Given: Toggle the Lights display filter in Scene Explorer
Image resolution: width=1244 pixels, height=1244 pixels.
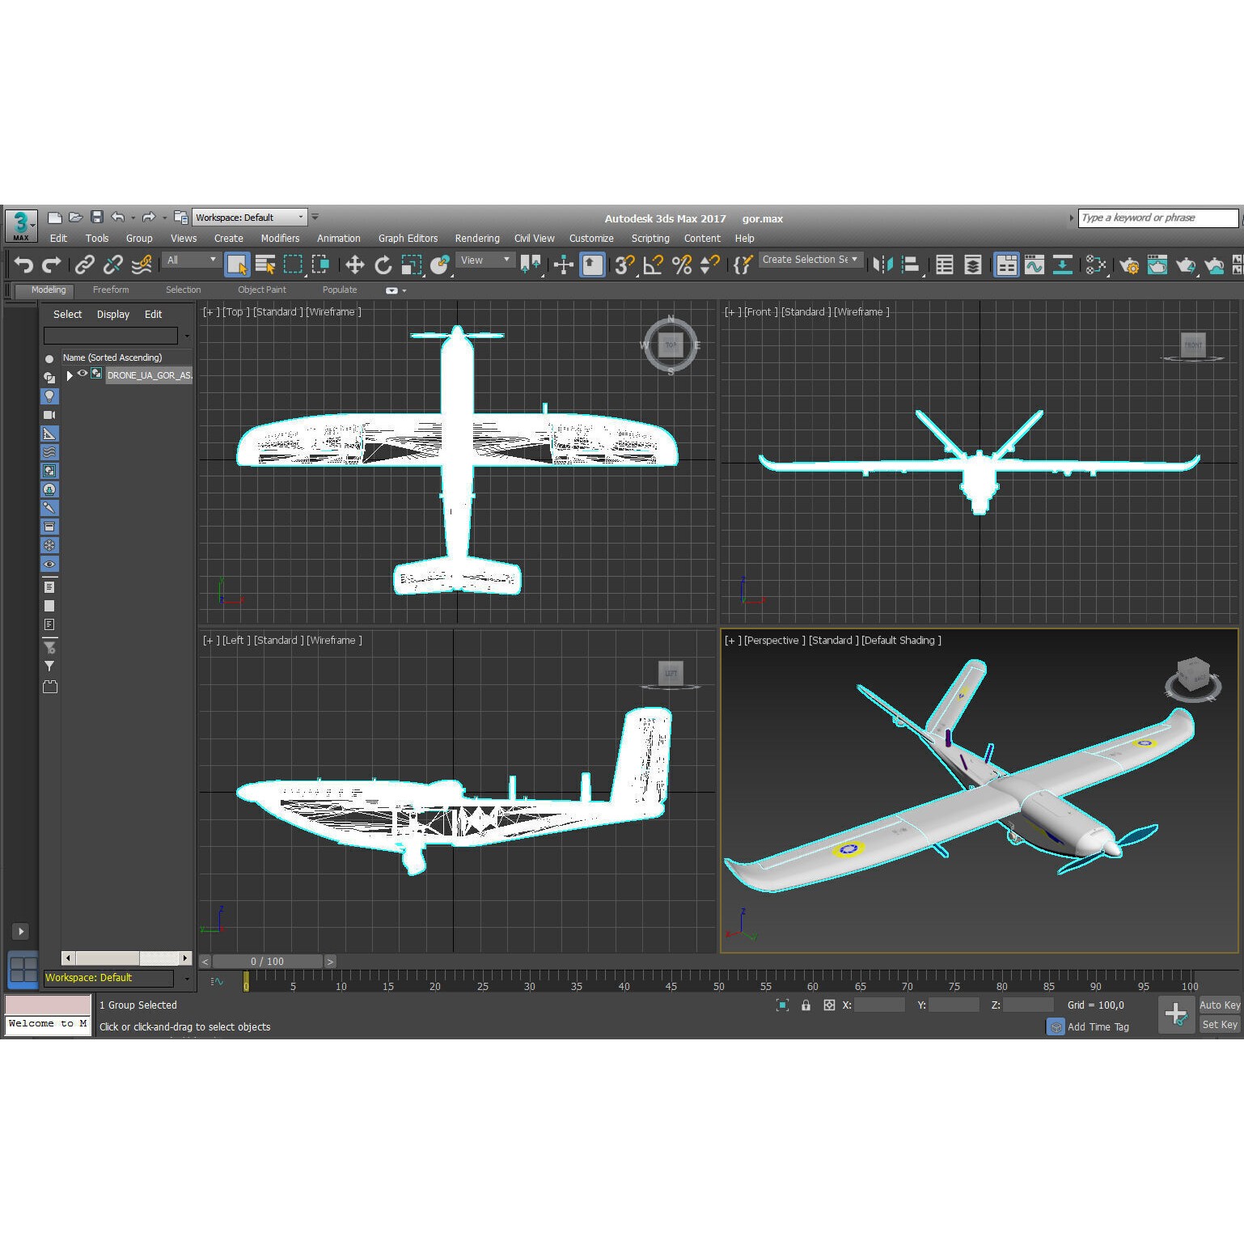Looking at the screenshot, I should pyautogui.click(x=49, y=396).
